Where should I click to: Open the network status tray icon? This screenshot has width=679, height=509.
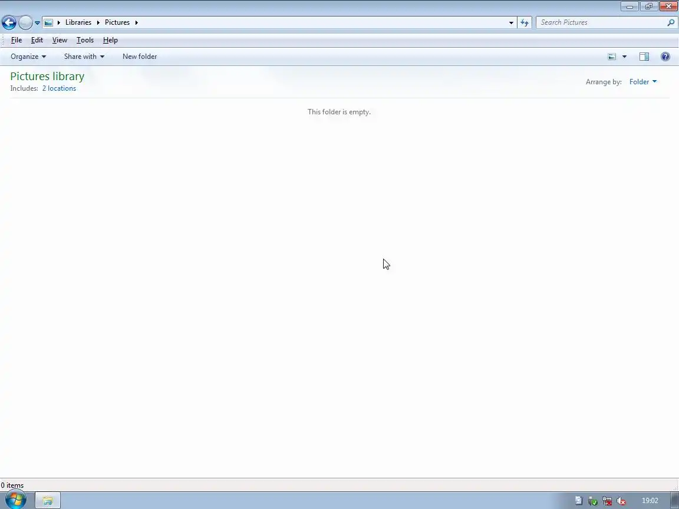pyautogui.click(x=607, y=501)
